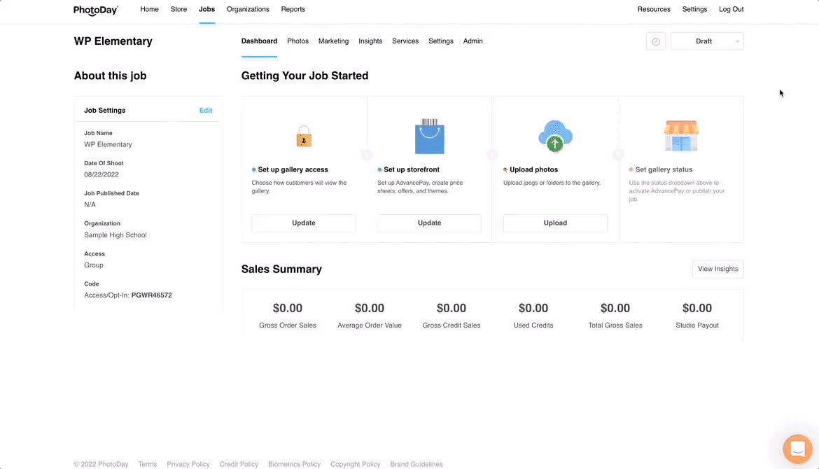Open the chat support bubble
Screen dimensions: 819x469
click(x=797, y=449)
